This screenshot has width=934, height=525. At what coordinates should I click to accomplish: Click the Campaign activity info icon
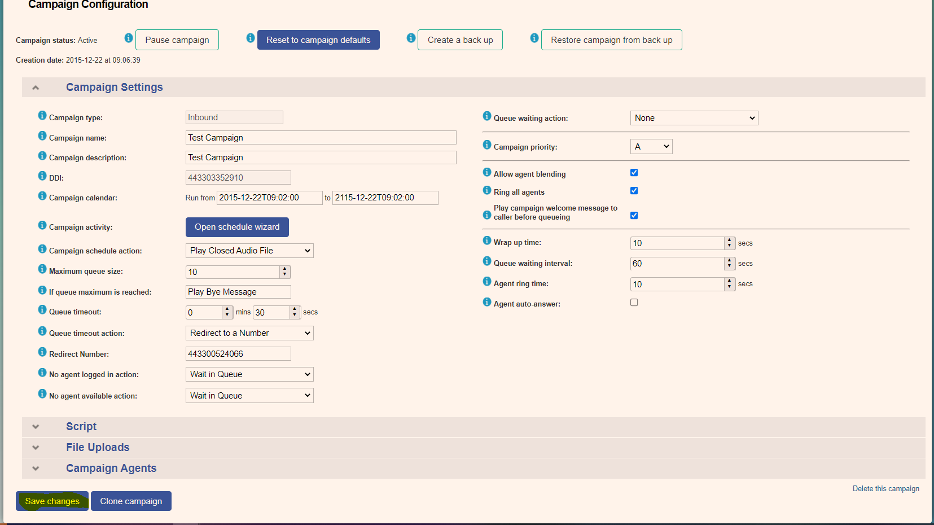click(42, 225)
